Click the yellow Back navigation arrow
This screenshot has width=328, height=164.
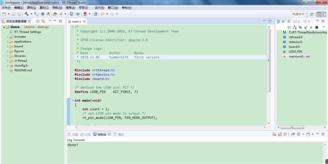[103, 14]
